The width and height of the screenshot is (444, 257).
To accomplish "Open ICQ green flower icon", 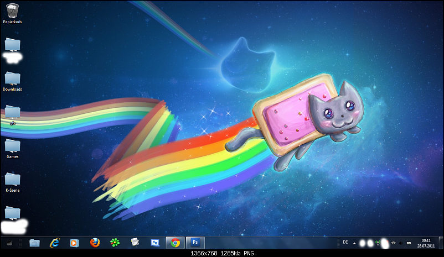I will coord(115,243).
